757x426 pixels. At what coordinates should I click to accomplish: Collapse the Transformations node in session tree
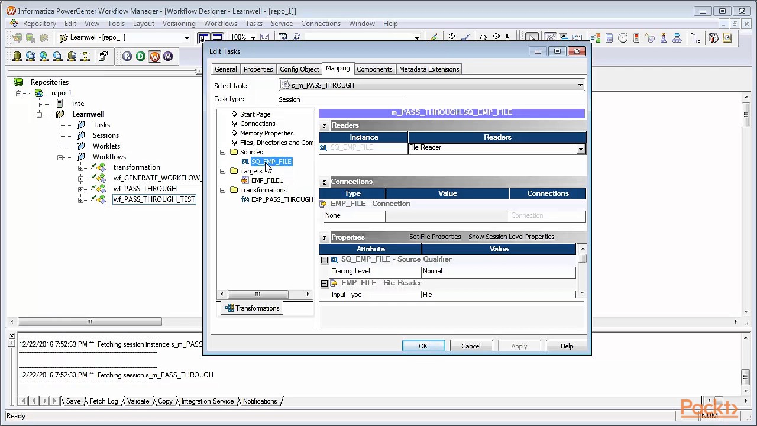pyautogui.click(x=222, y=190)
